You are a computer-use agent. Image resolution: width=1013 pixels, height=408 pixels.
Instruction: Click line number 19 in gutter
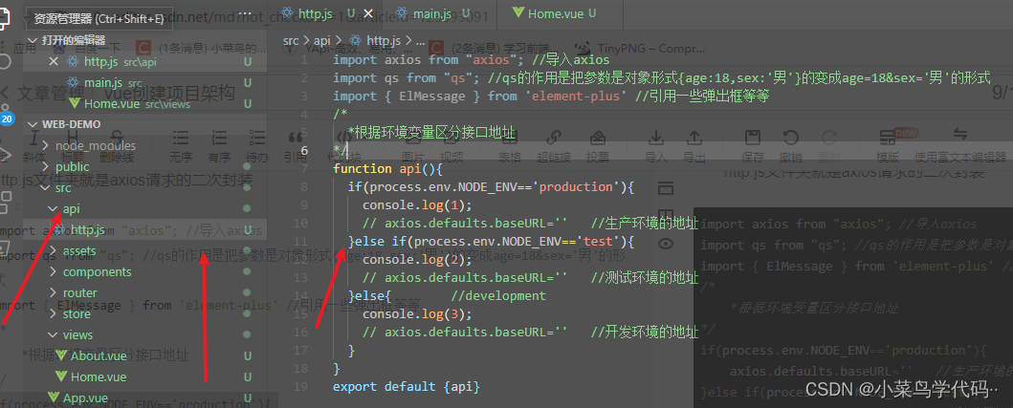(x=299, y=387)
